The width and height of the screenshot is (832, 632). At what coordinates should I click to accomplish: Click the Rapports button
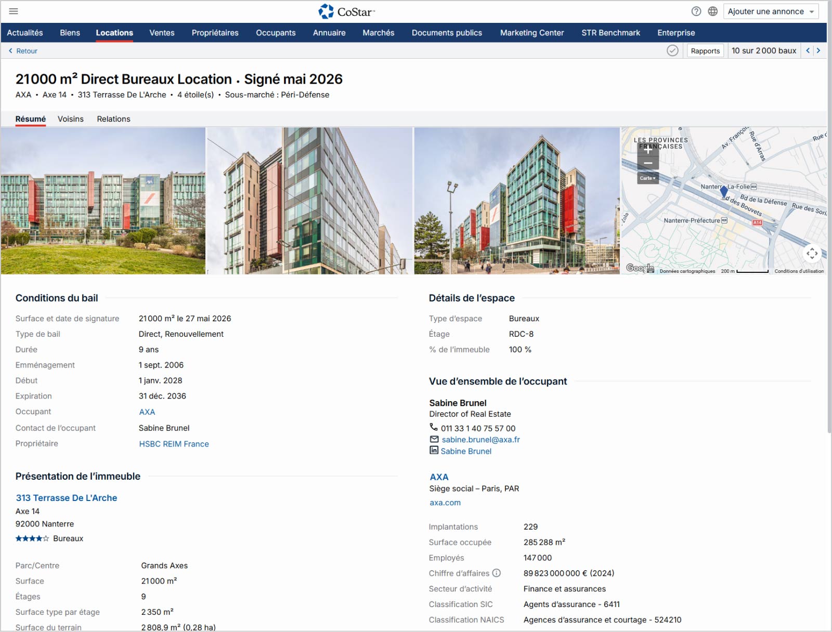point(705,51)
